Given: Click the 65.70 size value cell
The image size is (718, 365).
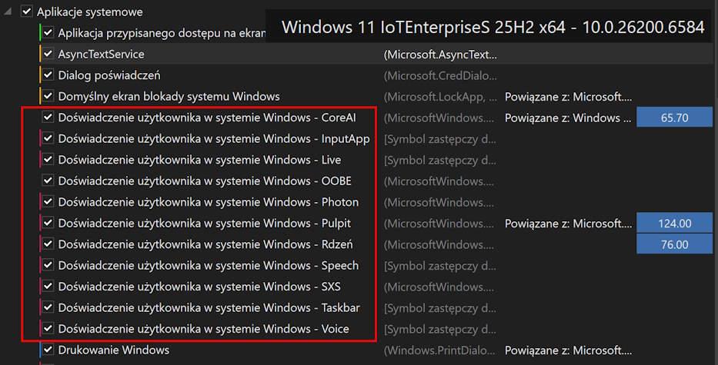Looking at the screenshot, I should 674,118.
